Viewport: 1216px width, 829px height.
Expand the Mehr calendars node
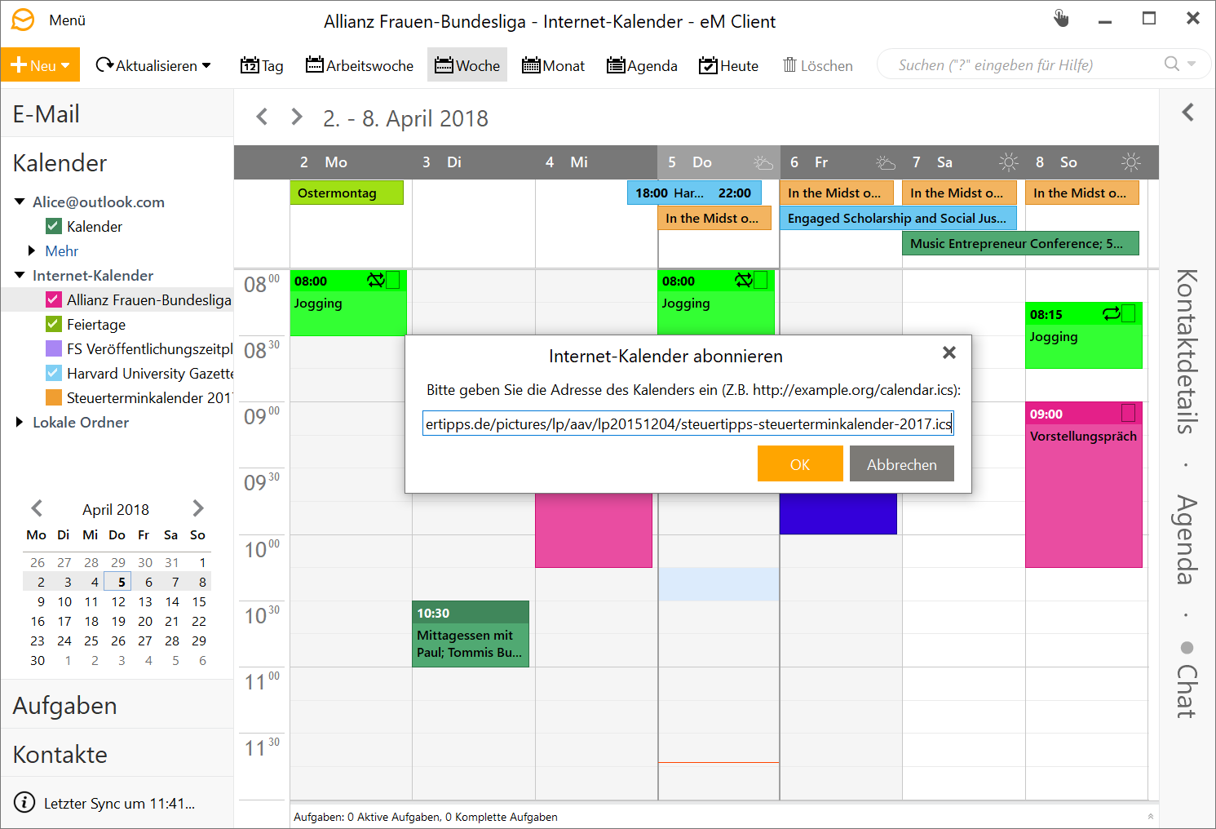[32, 250]
